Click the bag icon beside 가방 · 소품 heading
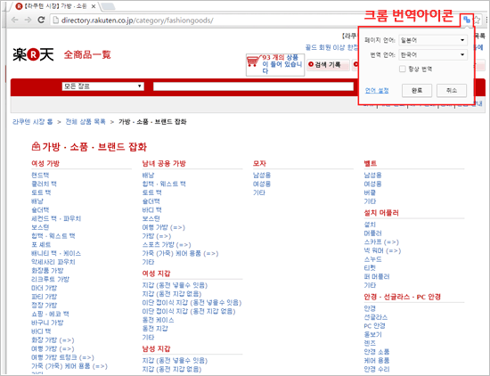490x376 pixels. coord(36,146)
